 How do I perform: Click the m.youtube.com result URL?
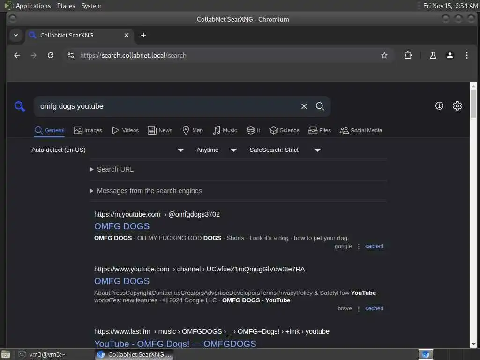click(x=157, y=214)
